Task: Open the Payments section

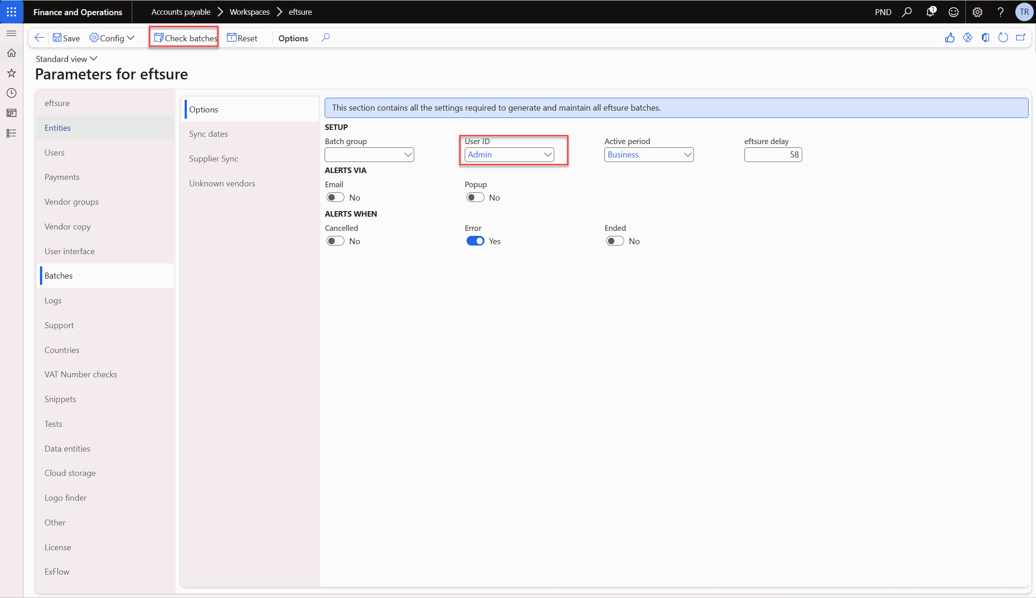Action: pos(106,177)
